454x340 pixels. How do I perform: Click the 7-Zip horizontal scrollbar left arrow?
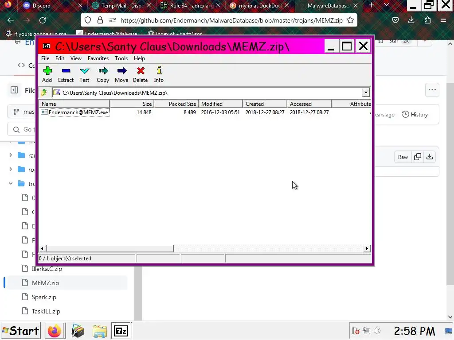pos(42,249)
